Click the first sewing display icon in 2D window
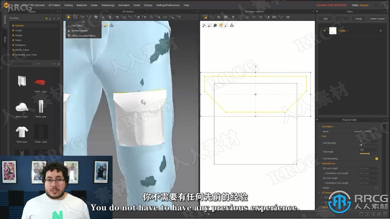Image resolution: width=390 pixels, height=219 pixels. tap(204, 25)
